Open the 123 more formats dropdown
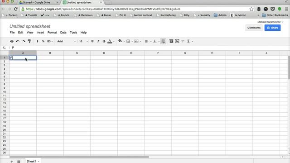290x163 pixels. [49, 41]
